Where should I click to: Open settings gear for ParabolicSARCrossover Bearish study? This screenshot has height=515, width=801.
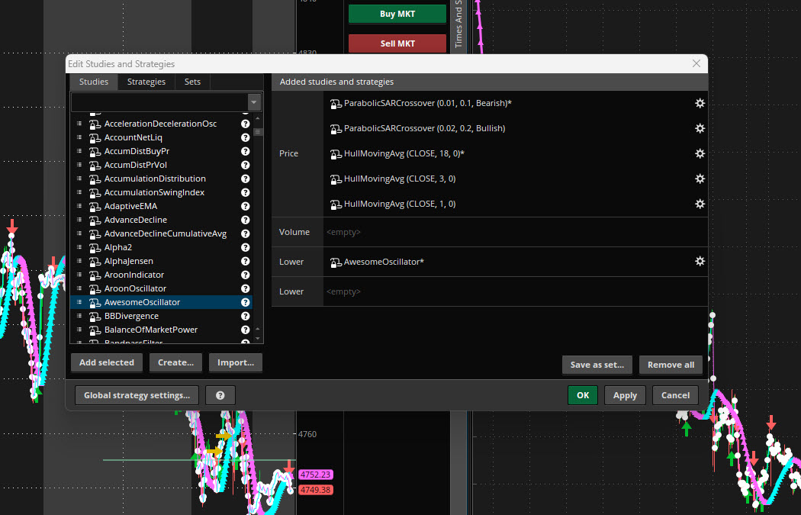700,103
